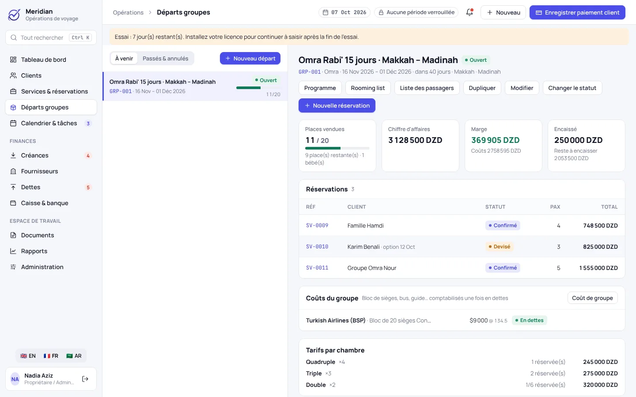
Task: Switch to Passés & annulés tab
Action: point(165,58)
